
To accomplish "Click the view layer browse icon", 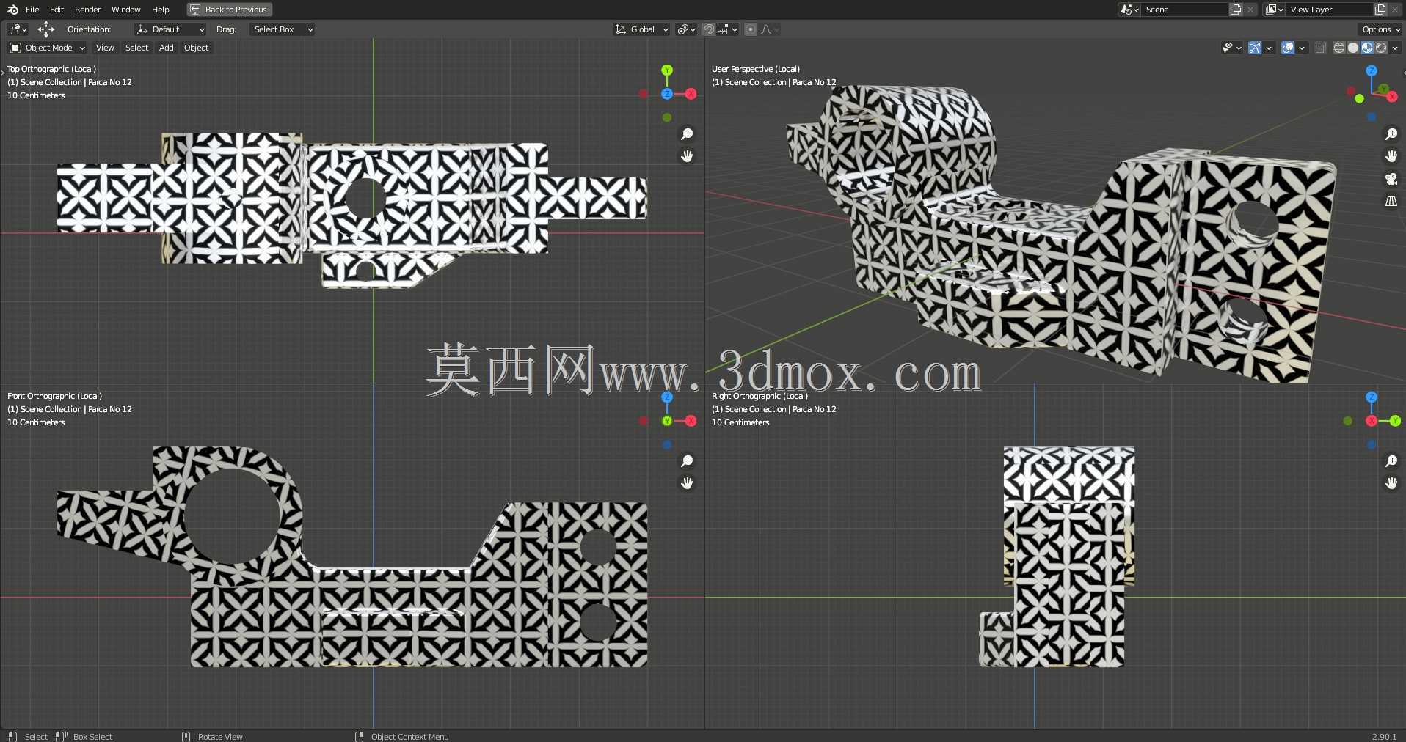I will [x=1274, y=10].
